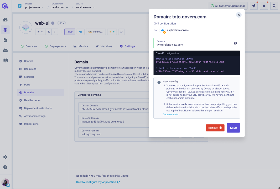Select the Settings tab

[127, 46]
